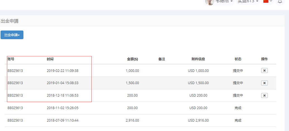Click the 账号 column header
Screen dimensions: 289x131
tap(11, 59)
